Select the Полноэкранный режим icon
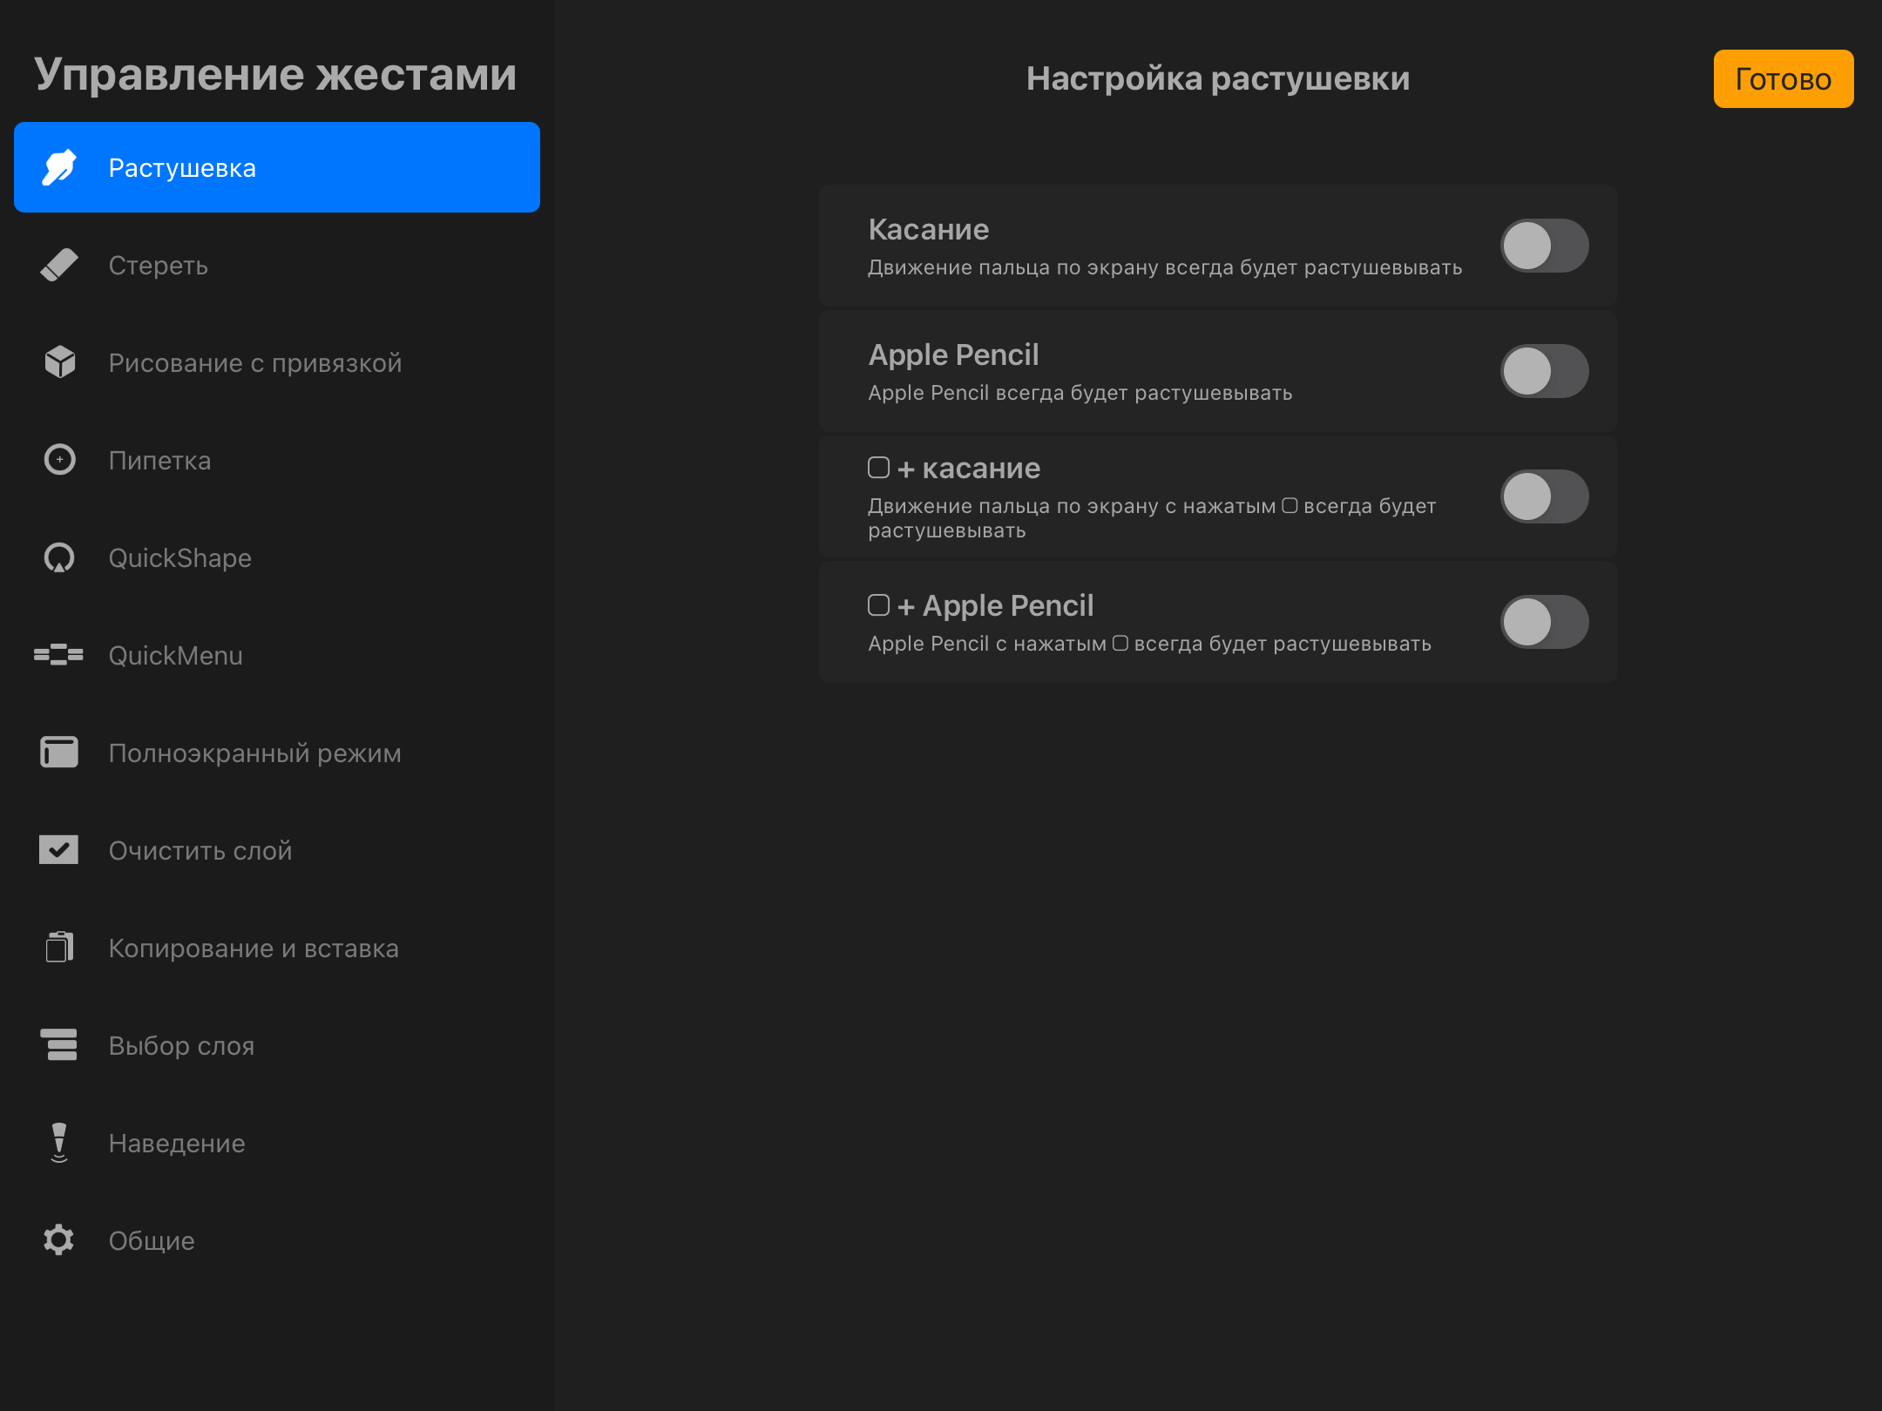 click(59, 753)
